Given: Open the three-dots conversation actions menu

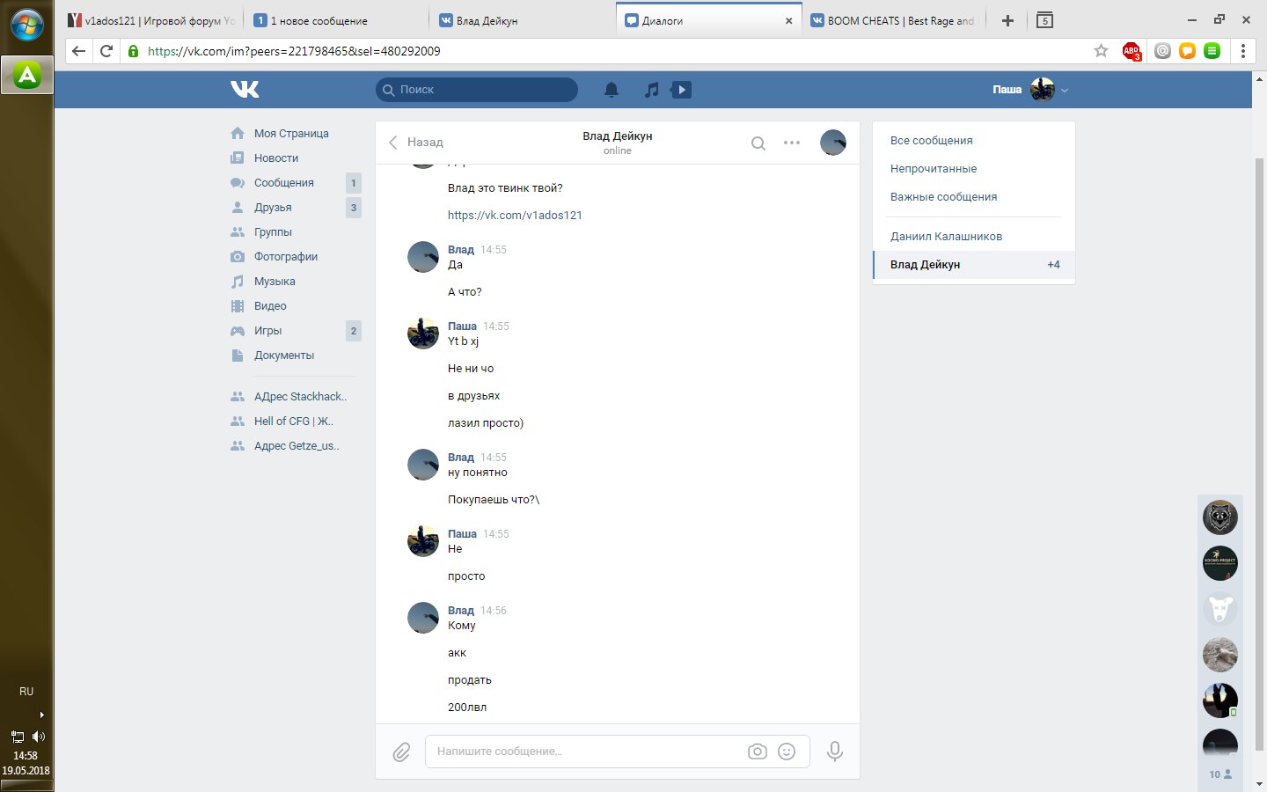Looking at the screenshot, I should [792, 143].
